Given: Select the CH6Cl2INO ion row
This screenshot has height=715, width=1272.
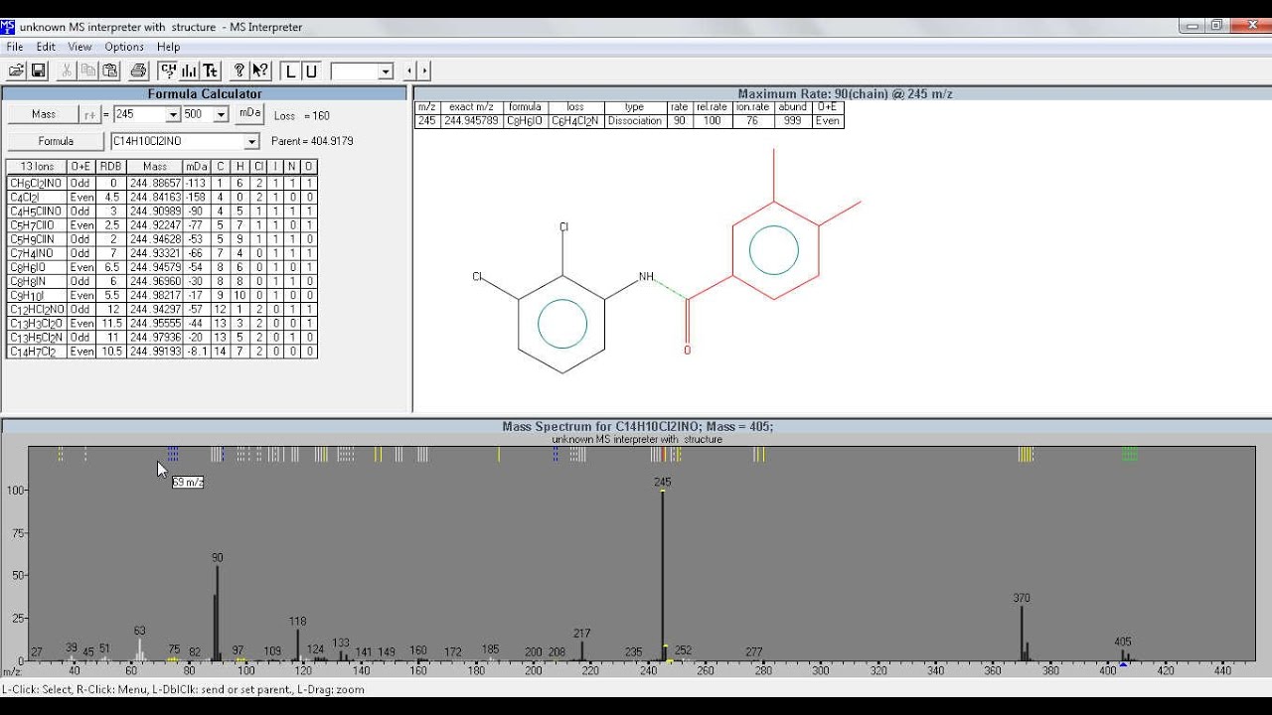Looking at the screenshot, I should point(162,184).
